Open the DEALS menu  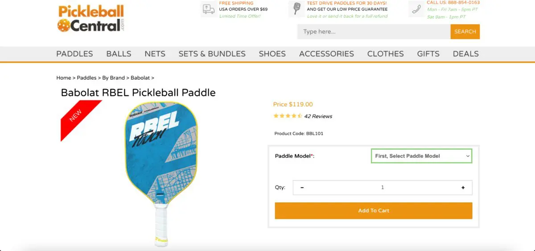465,54
